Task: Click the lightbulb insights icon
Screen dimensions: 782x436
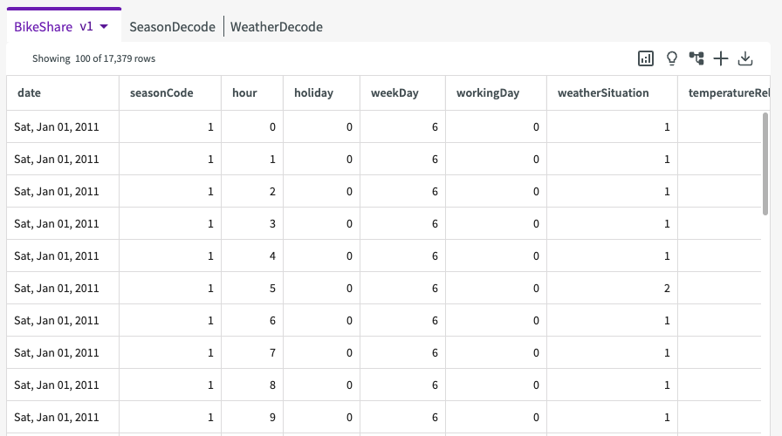Action: coord(672,58)
